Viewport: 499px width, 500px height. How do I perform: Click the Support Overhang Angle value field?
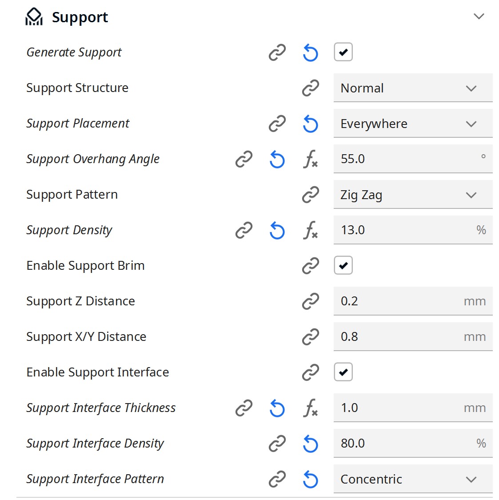tap(413, 159)
